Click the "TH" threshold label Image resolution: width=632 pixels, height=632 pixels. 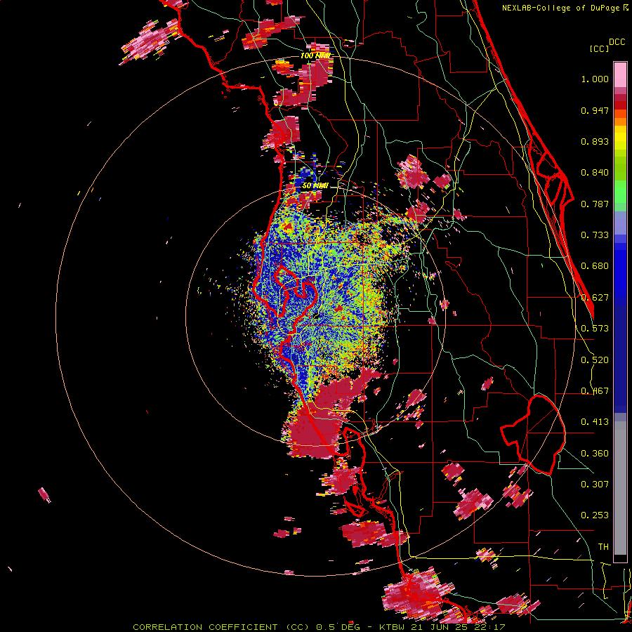(603, 547)
